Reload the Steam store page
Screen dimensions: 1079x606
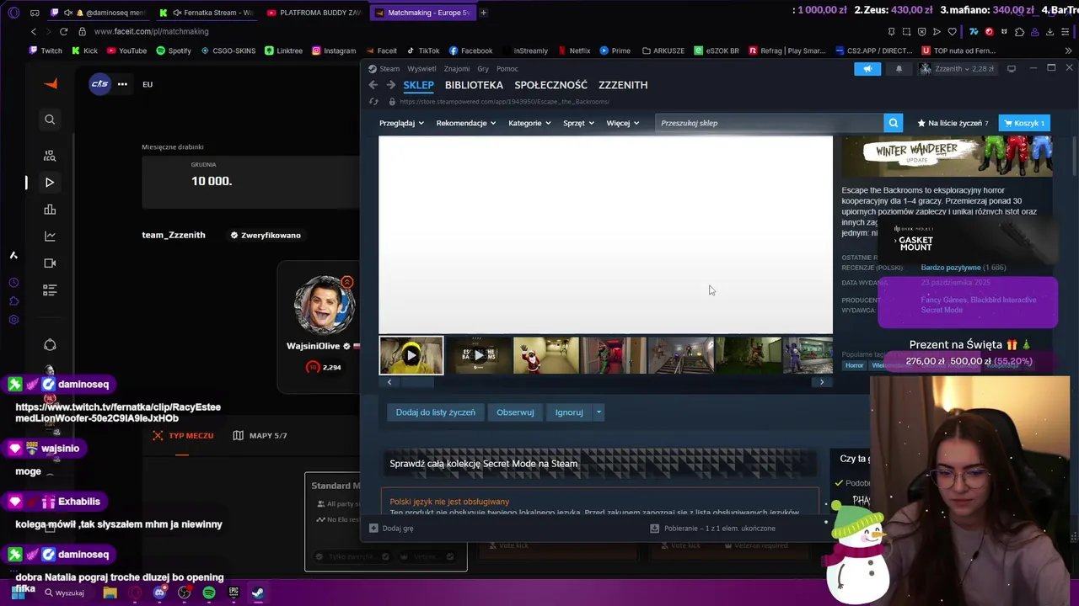click(374, 102)
